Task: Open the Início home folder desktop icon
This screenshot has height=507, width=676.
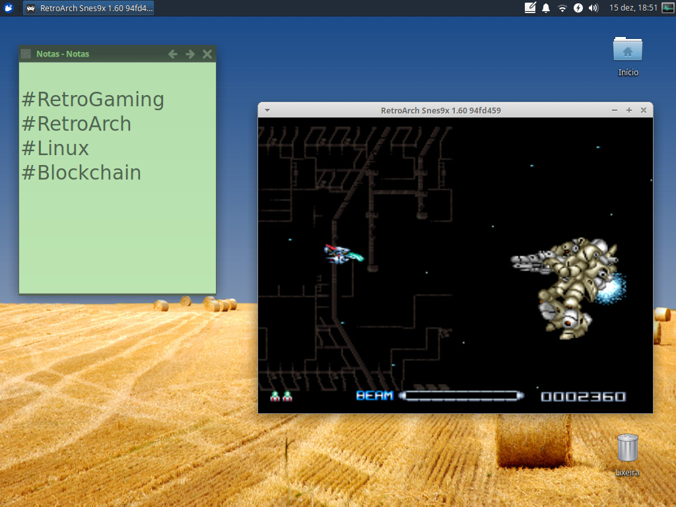Action: point(628,57)
